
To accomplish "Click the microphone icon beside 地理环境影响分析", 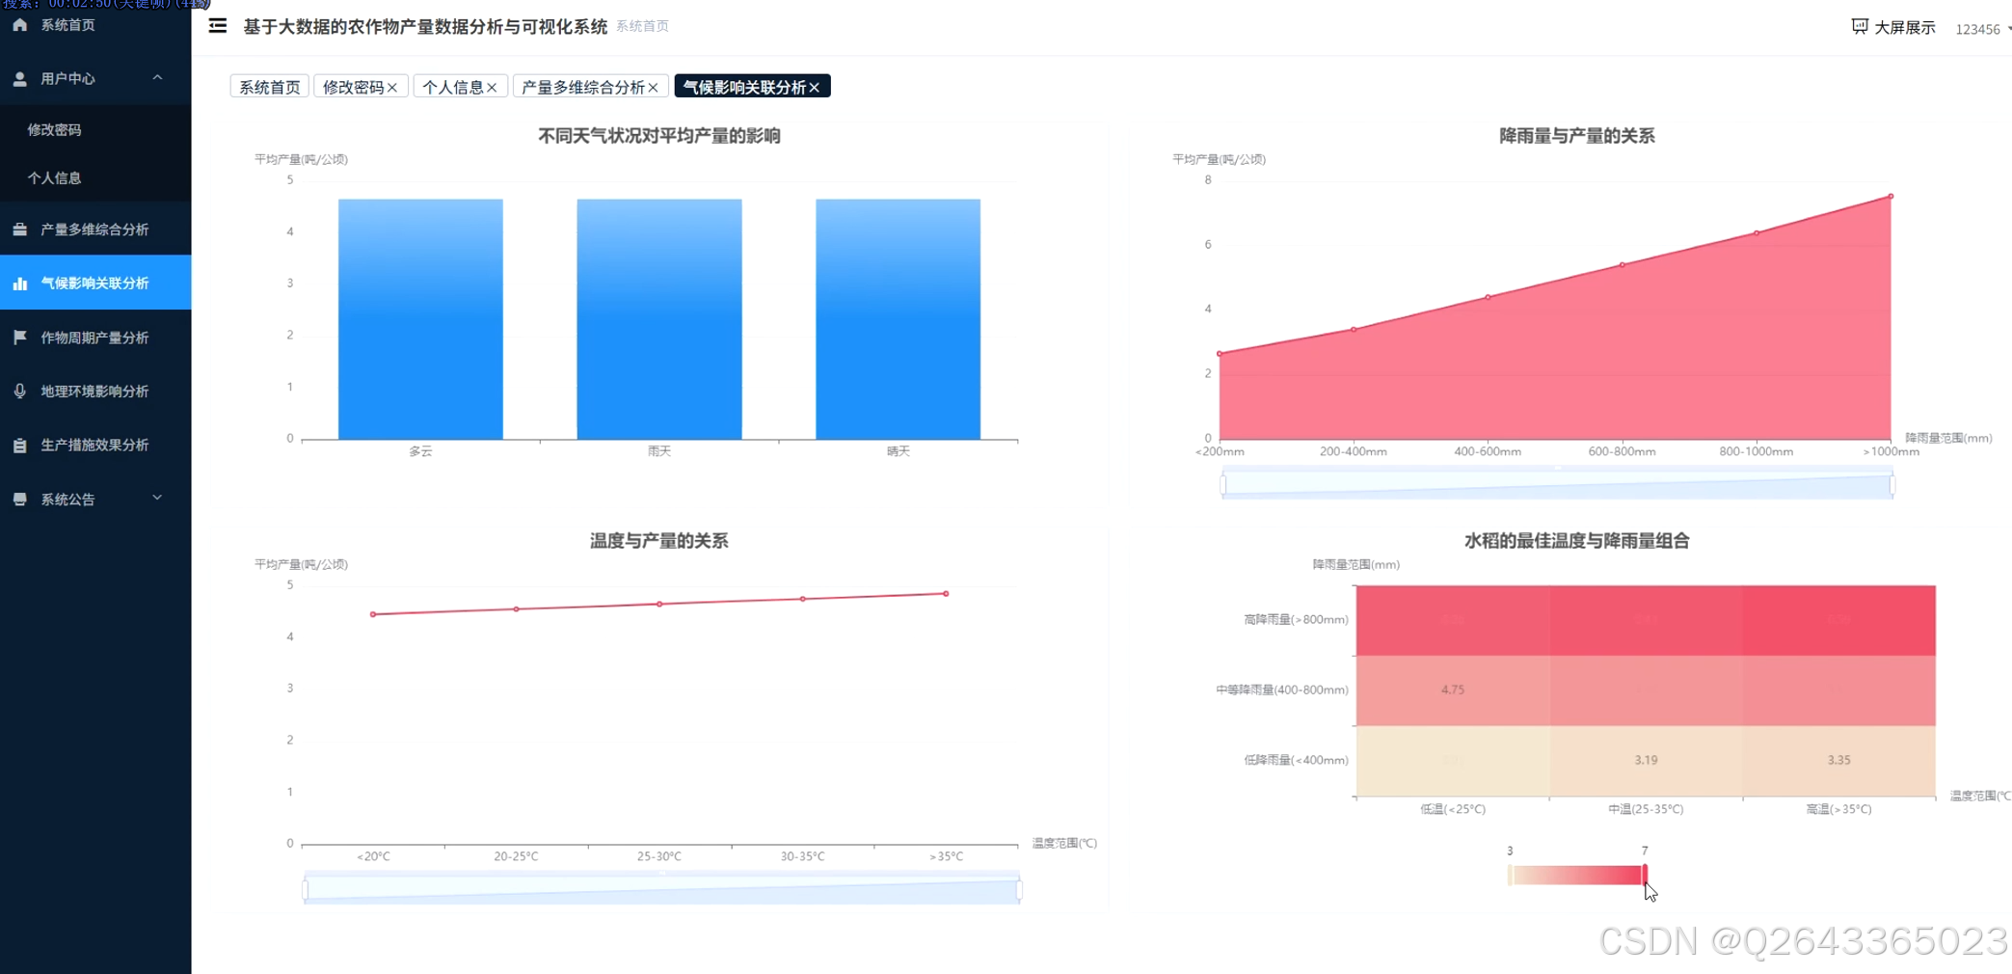I will click(19, 392).
